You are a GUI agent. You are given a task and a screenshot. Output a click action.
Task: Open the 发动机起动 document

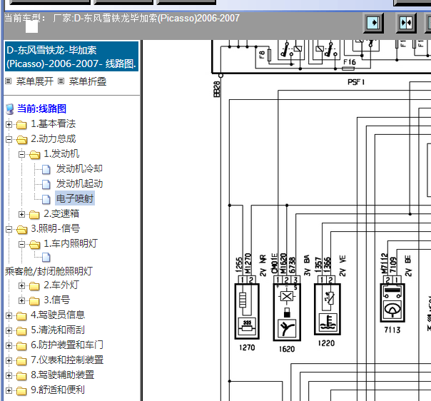click(79, 183)
